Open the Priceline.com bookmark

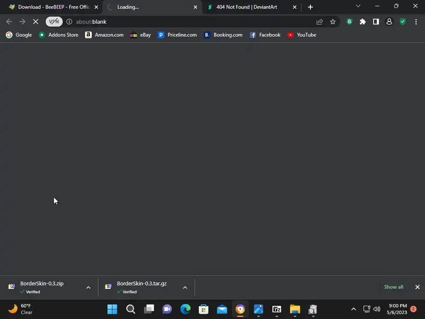pyautogui.click(x=177, y=35)
